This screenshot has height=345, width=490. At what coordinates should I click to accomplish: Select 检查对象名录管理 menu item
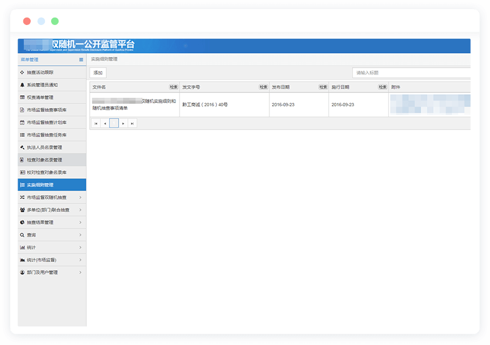tap(44, 160)
